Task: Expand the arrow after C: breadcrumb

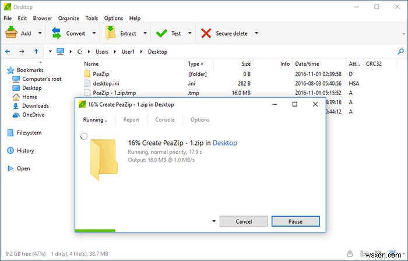Action: [89, 52]
